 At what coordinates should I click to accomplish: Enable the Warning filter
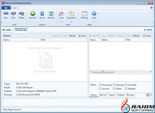(x=114, y=85)
